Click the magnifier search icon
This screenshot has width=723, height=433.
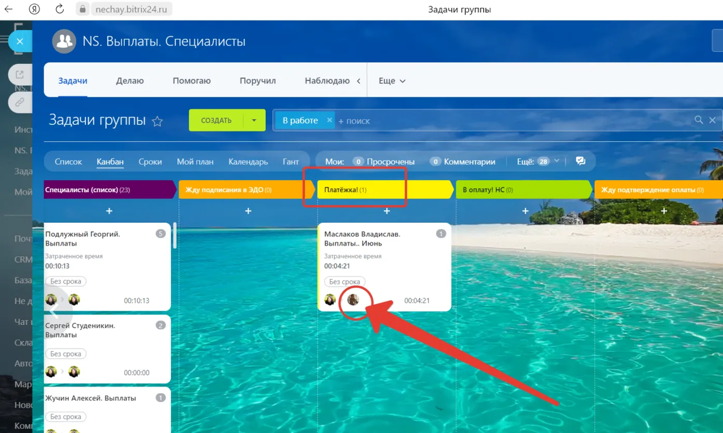(699, 120)
